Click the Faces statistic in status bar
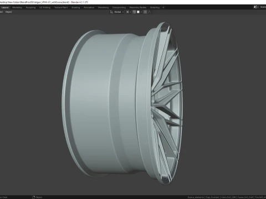 click(245, 197)
